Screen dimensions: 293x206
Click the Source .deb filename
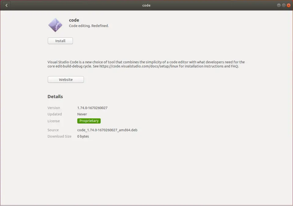pos(107,130)
